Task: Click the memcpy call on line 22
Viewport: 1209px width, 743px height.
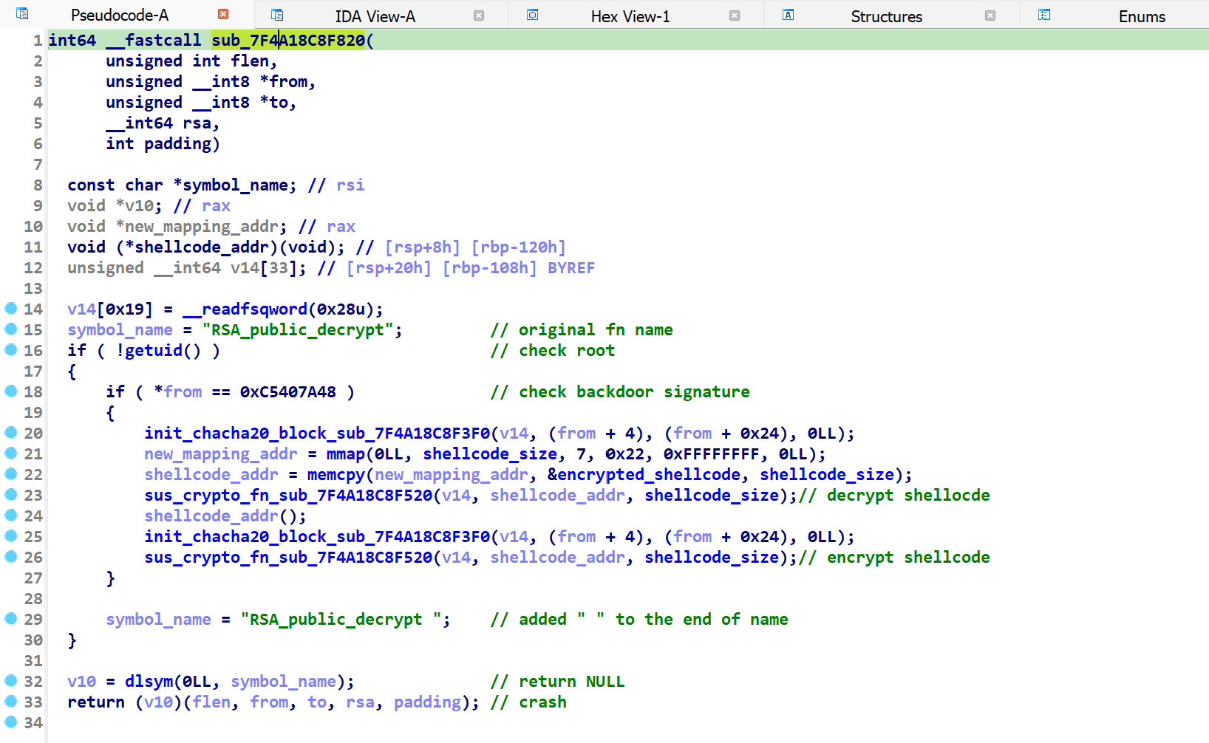Action: coord(336,474)
